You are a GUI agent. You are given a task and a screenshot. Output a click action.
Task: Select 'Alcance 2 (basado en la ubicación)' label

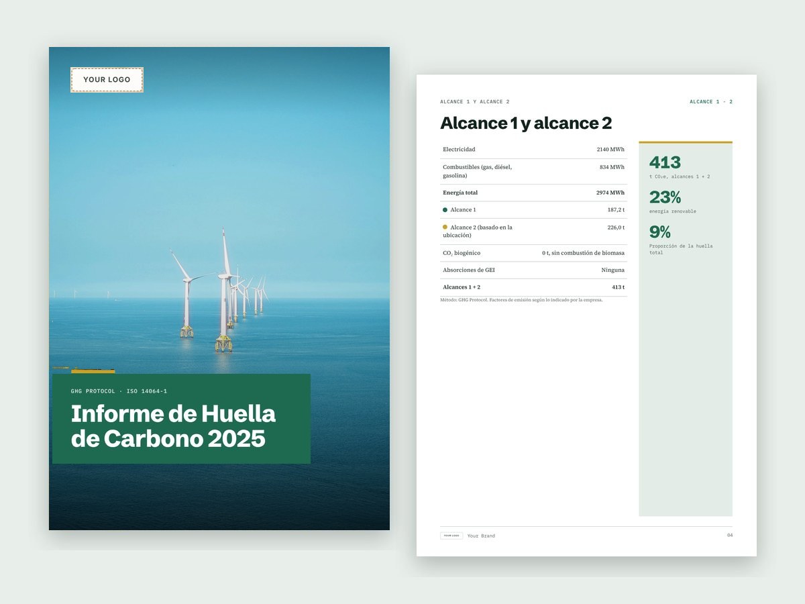pos(478,232)
